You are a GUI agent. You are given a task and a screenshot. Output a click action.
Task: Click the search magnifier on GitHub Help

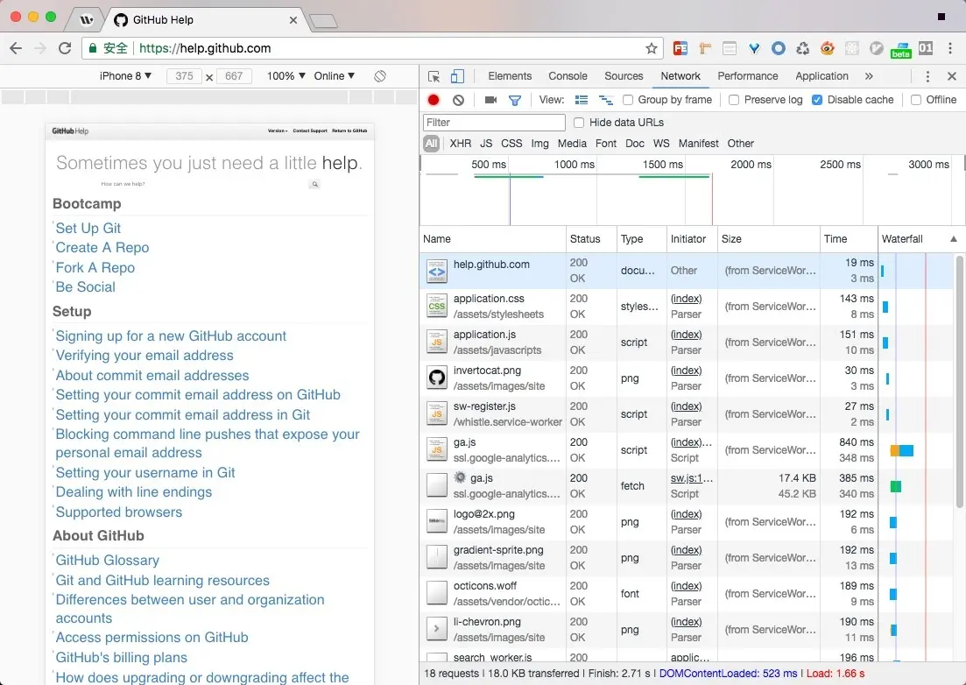314,184
